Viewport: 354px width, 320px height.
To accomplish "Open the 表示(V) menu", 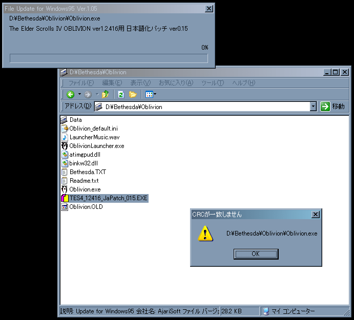I will 140,83.
